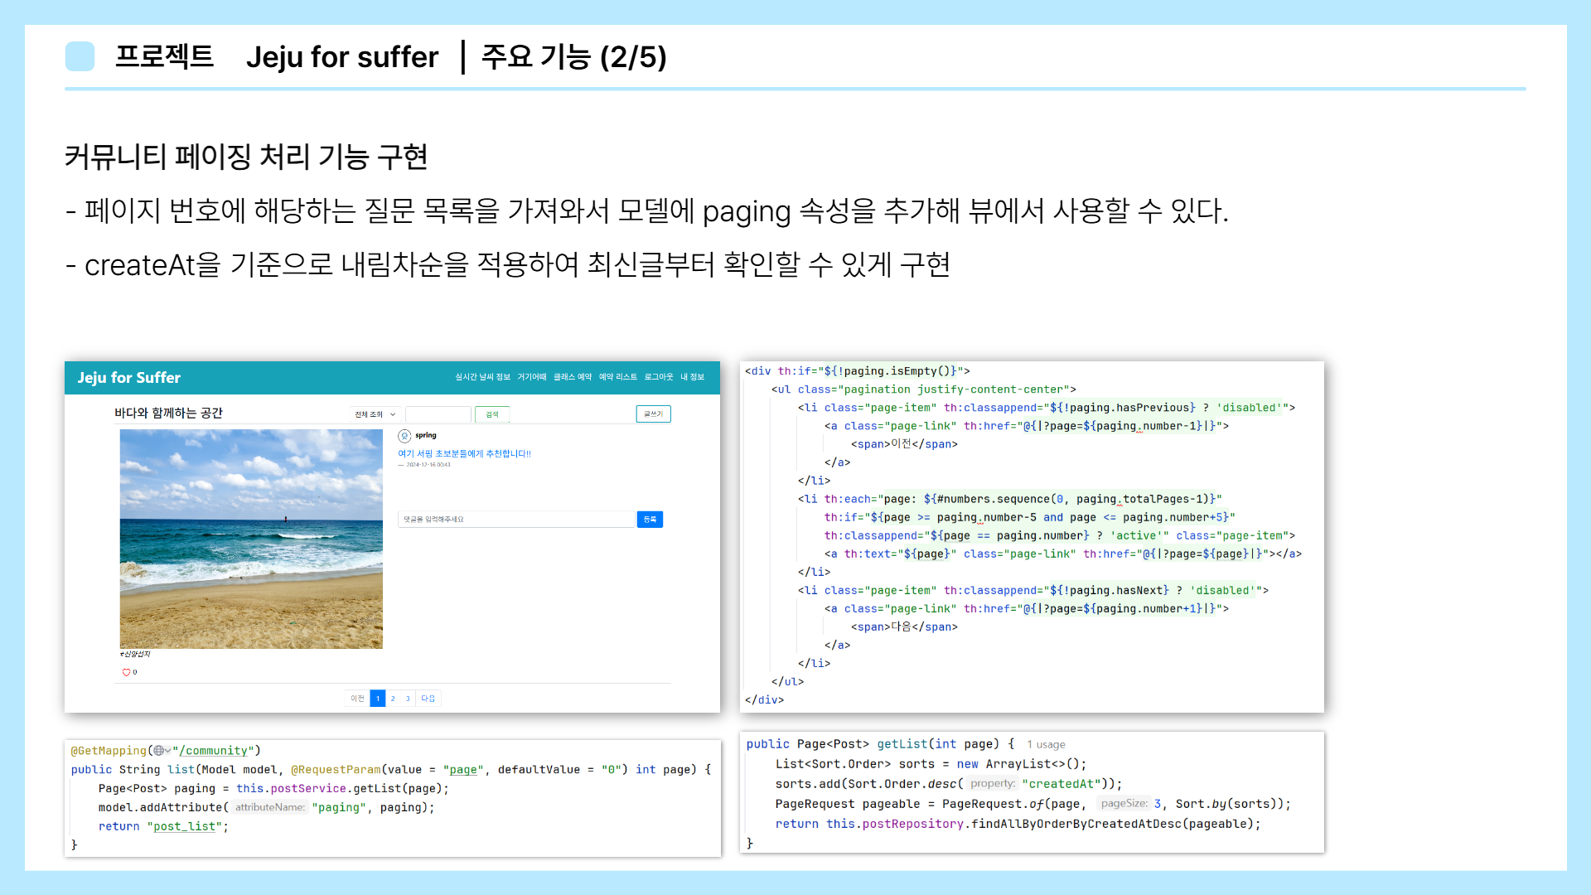1591x895 pixels.
Task: Click the green 검색 button
Action: [492, 414]
